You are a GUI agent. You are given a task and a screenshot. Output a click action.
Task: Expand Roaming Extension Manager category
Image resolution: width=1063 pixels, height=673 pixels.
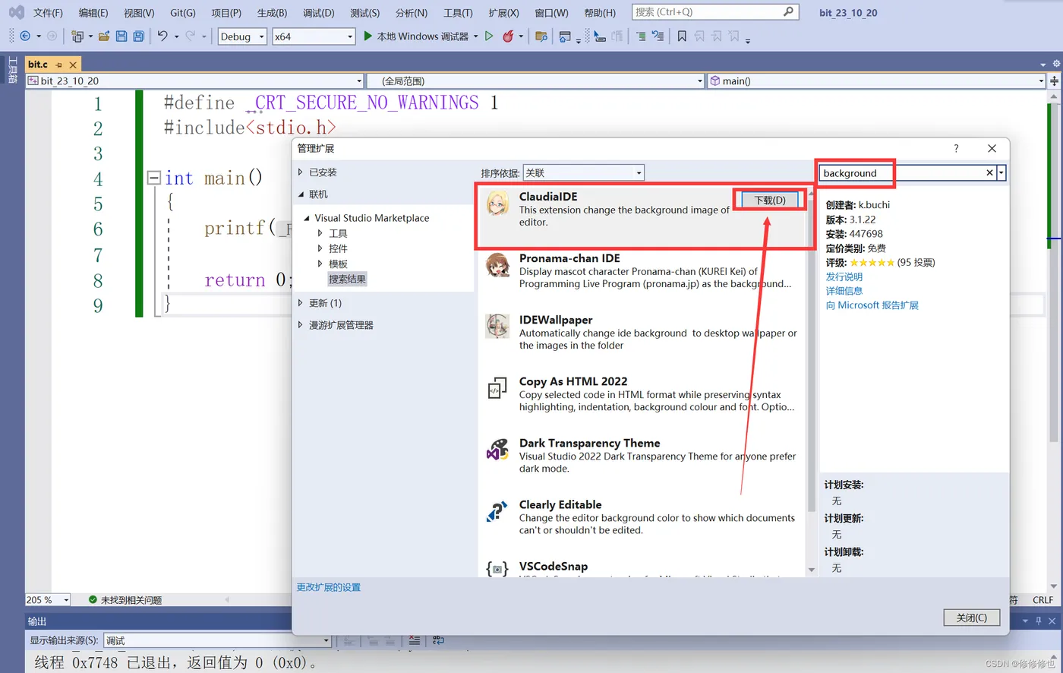coord(301,325)
